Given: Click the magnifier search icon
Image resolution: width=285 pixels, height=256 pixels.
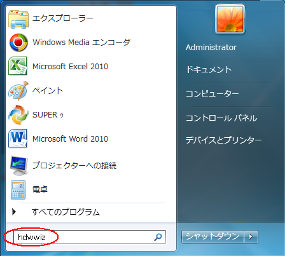Looking at the screenshot, I should tap(158, 237).
